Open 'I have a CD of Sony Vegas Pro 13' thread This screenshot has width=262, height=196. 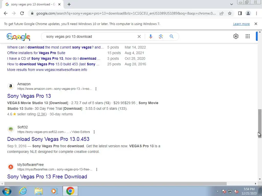(x=54, y=59)
